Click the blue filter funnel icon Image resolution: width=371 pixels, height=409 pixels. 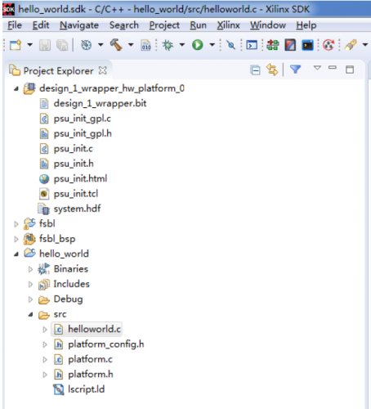pyautogui.click(x=295, y=70)
